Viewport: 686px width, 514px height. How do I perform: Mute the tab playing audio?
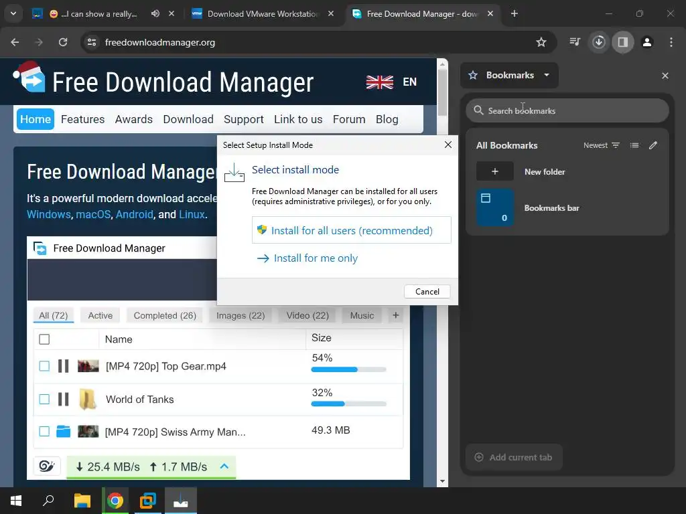tap(155, 13)
